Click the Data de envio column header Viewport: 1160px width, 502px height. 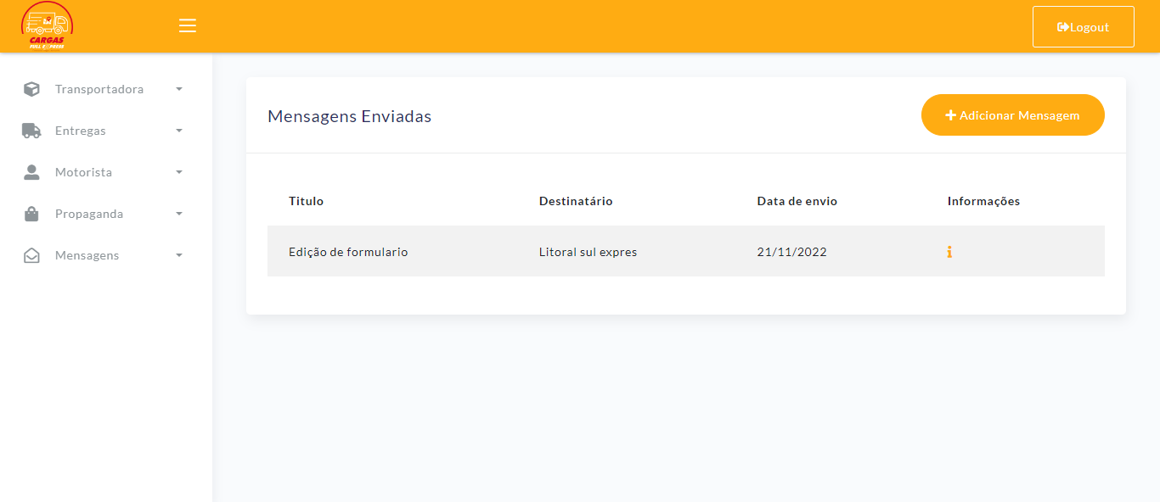coord(797,201)
